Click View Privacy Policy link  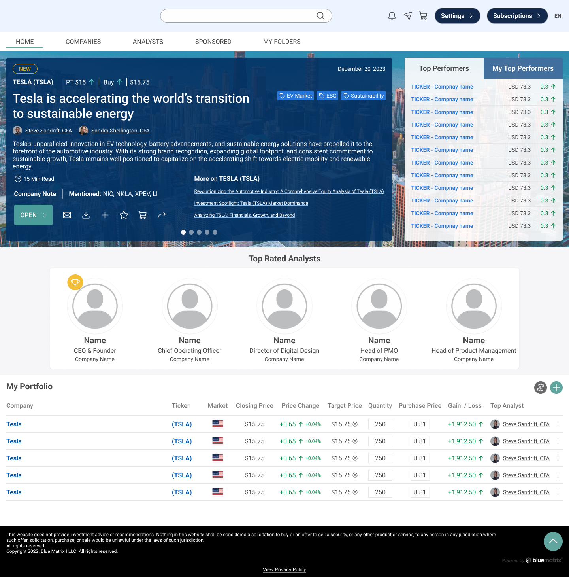point(284,569)
